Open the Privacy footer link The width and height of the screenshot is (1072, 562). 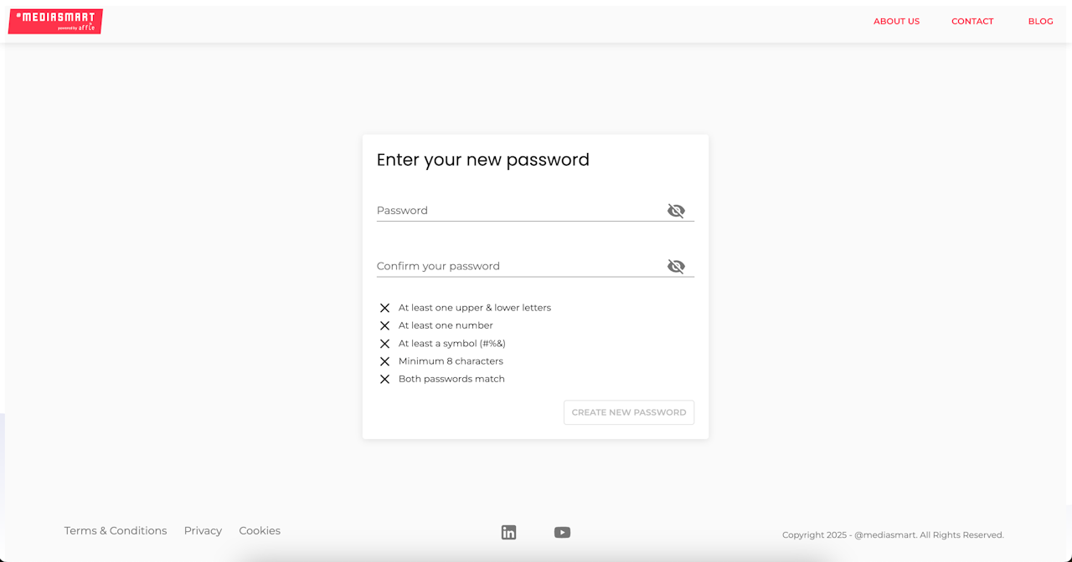(x=203, y=531)
